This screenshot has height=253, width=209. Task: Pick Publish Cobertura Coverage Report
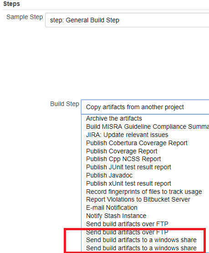(x=145, y=143)
